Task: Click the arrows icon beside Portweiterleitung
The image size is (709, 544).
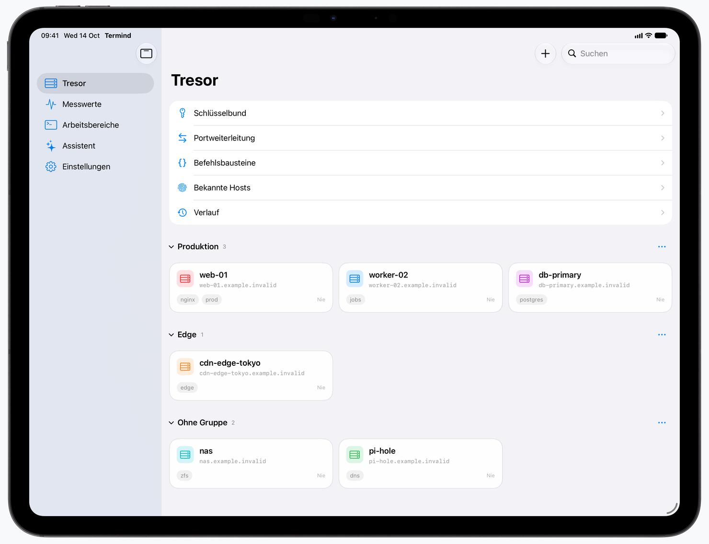Action: click(x=183, y=138)
